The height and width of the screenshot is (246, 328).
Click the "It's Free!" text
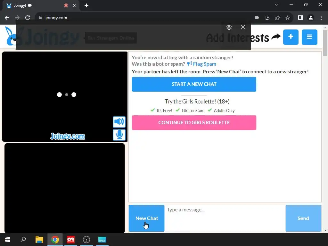tap(164, 111)
